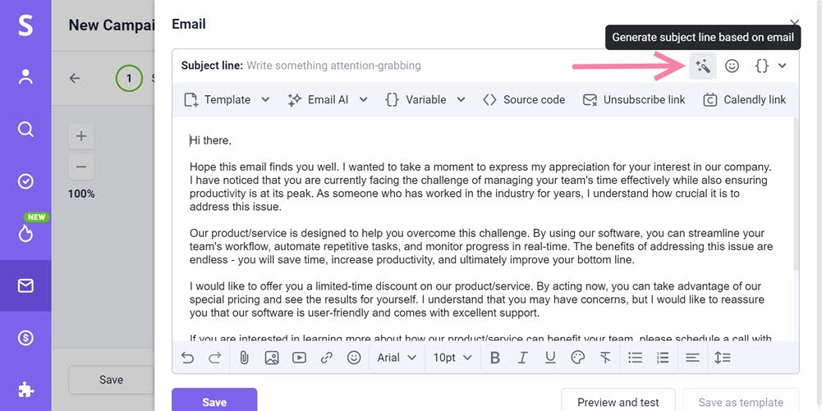
Task: Open the Variable menu
Action: (x=425, y=99)
